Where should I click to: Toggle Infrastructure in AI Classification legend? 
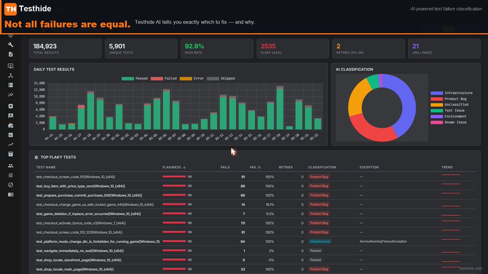(x=451, y=93)
